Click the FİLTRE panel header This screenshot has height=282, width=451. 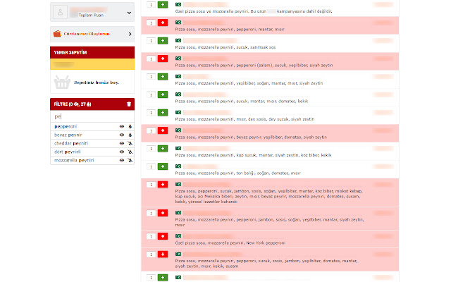(92, 104)
